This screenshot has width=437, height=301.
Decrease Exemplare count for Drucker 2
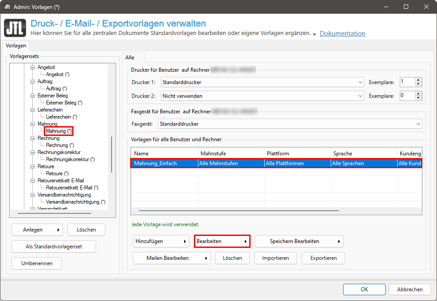[x=418, y=98]
